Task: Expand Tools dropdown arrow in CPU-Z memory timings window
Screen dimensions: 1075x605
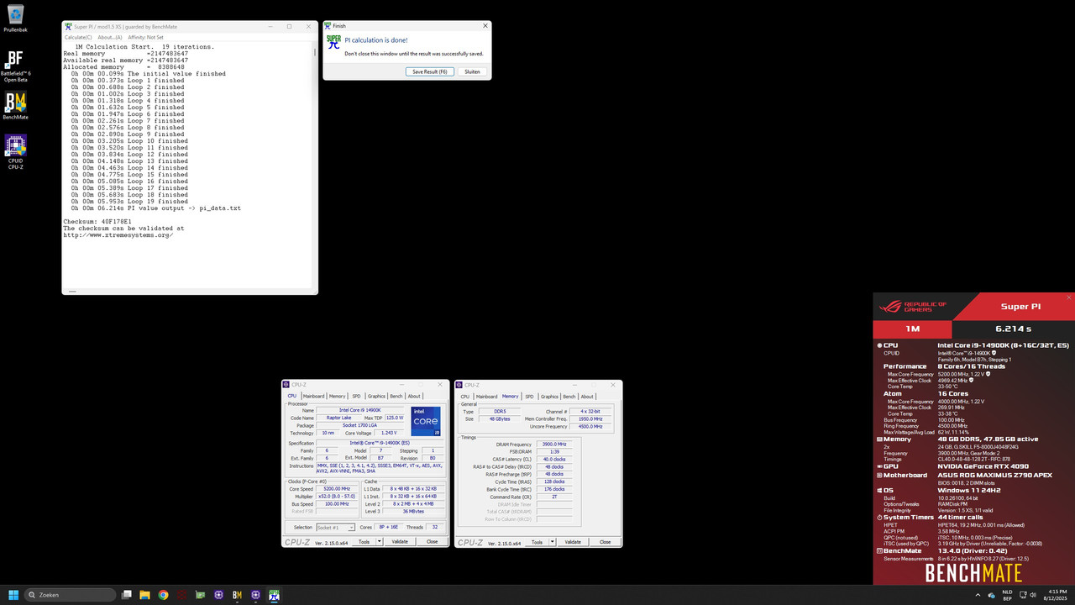Action: (x=553, y=542)
